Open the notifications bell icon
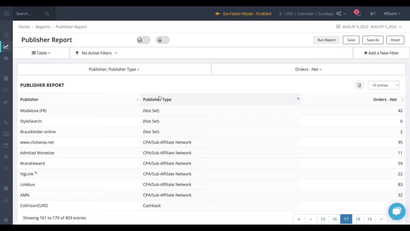410x231 pixels. tap(358, 13)
